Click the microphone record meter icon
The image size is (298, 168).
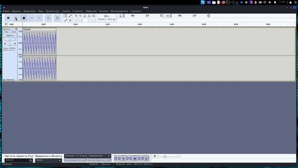click(120, 16)
